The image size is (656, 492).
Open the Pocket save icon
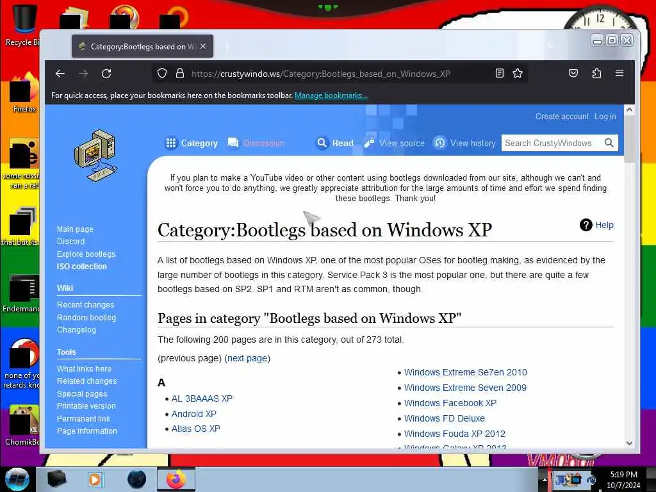(x=573, y=74)
